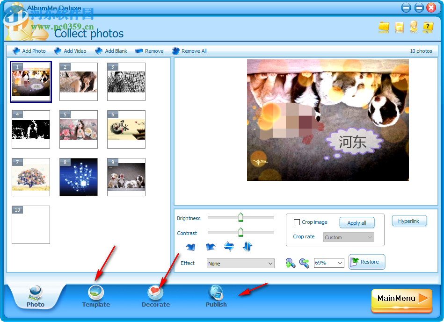Switch to the Photo tab

point(36,297)
